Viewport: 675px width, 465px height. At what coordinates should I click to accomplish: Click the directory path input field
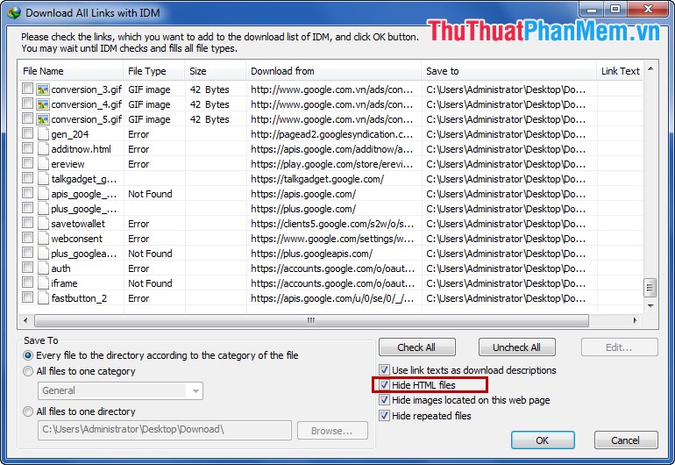[x=165, y=430]
